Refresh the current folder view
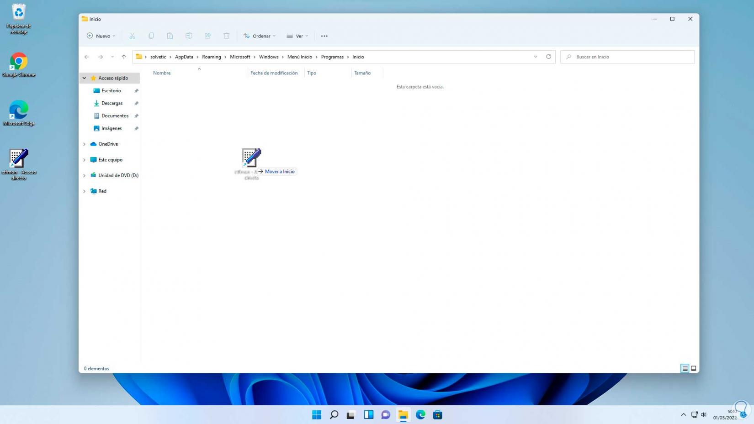This screenshot has width=754, height=424. 548,57
